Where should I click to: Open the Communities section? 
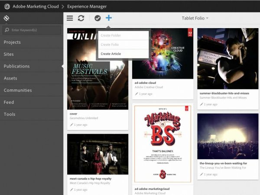(32, 90)
